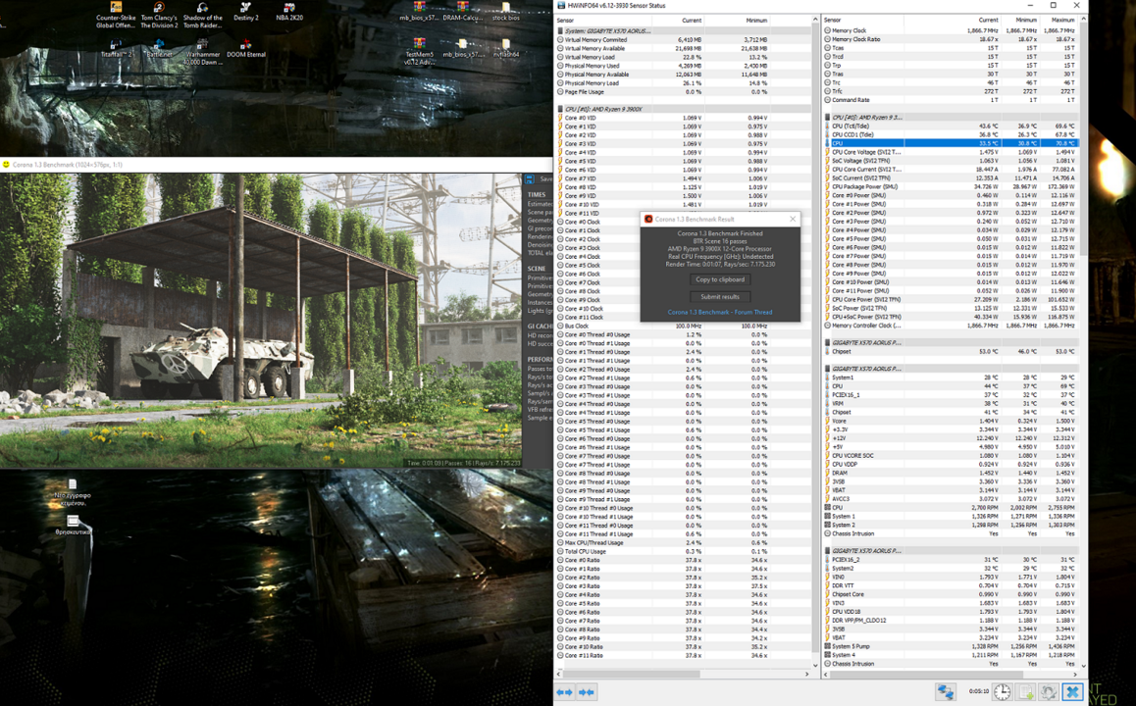This screenshot has width=1136, height=706.
Task: Select the CPU (Tctl/Tdie) row
Action: coord(952,126)
